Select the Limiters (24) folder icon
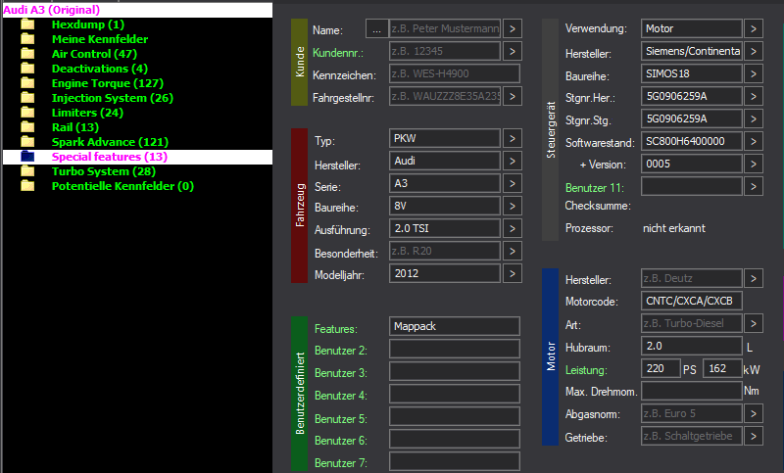784x473 pixels. click(28, 113)
